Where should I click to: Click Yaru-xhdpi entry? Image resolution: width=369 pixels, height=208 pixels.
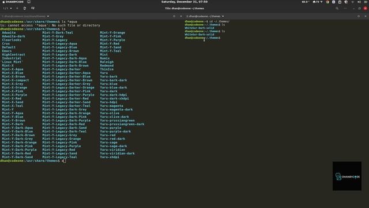point(110,157)
